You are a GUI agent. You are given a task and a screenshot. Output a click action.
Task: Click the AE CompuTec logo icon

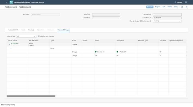(11, 2)
